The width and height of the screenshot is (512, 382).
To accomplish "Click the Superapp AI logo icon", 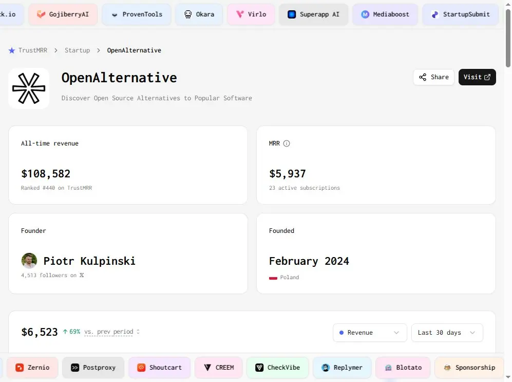I will tap(292, 14).
